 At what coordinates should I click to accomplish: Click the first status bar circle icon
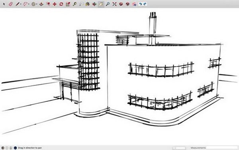coord(3,148)
